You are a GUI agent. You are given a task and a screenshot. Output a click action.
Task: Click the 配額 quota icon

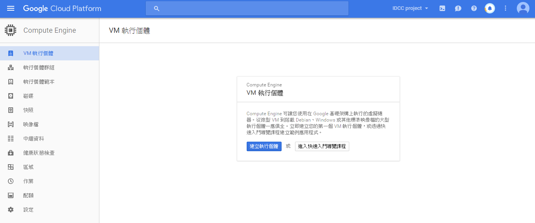point(11,195)
